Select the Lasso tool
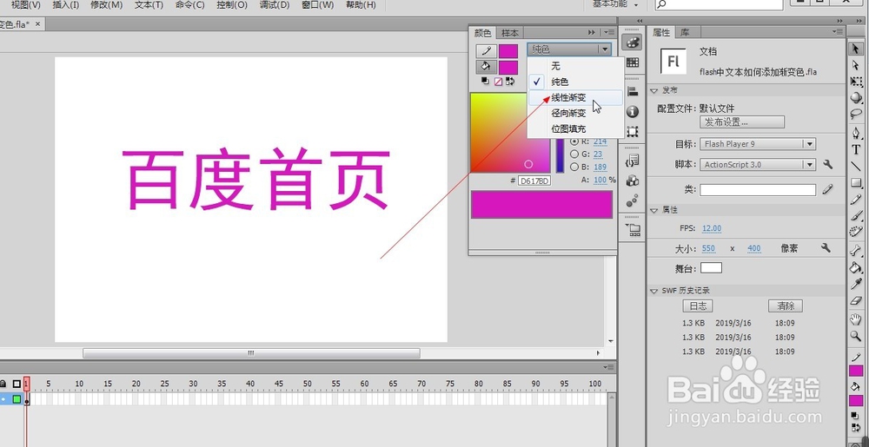869x447 pixels. pos(856,115)
